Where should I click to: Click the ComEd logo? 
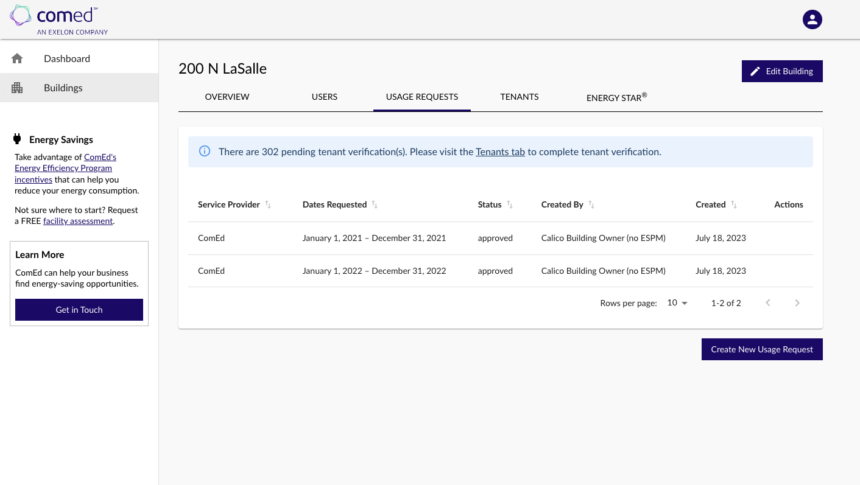58,19
